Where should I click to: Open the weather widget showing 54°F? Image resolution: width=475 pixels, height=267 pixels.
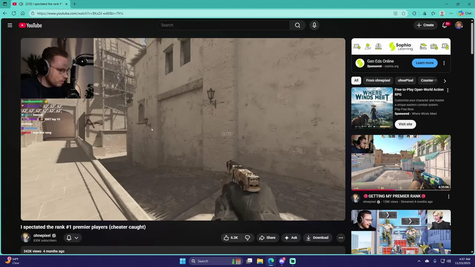[12, 261]
